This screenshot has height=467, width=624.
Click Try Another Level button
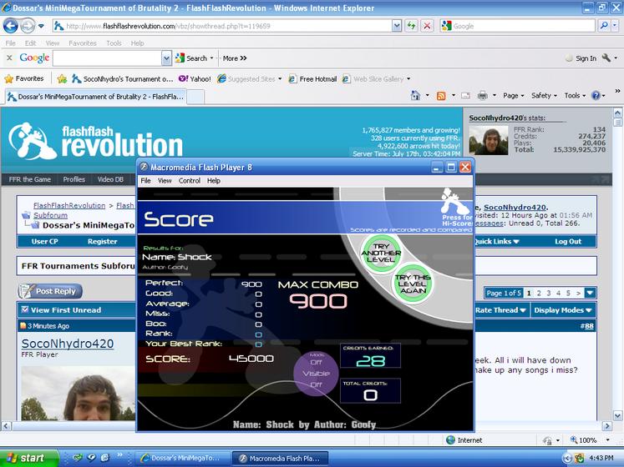click(381, 254)
